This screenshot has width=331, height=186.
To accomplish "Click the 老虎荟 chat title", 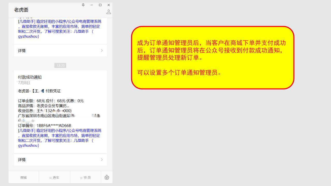I will pyautogui.click(x=21, y=10).
